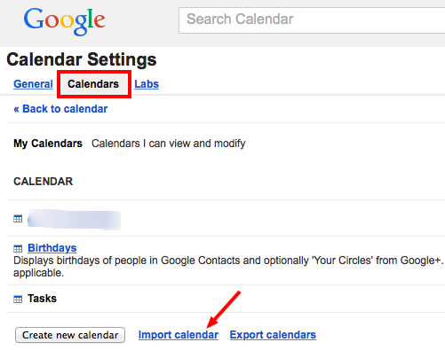Click the CALENDAR column header
445x350 pixels.
click(x=44, y=182)
